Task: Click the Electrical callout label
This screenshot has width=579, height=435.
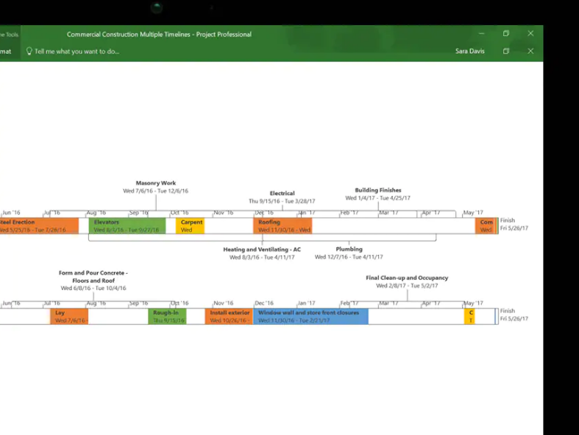Action: (x=282, y=194)
